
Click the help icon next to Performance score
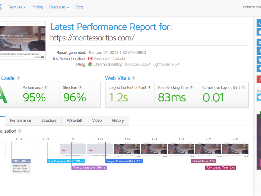[x=46, y=88]
